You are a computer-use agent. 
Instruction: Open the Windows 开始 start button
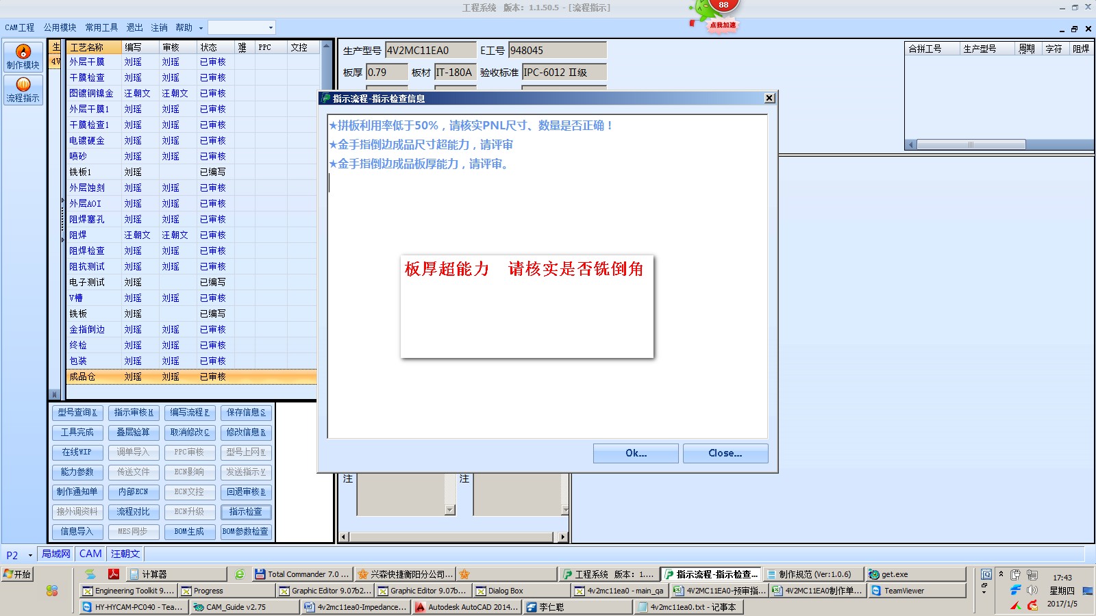[17, 574]
